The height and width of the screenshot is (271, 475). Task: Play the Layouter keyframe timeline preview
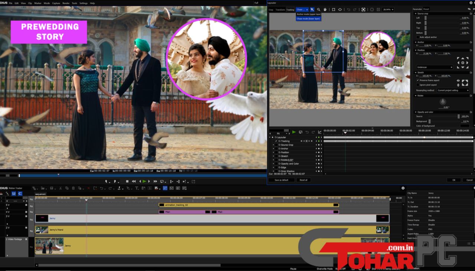pyautogui.click(x=294, y=132)
